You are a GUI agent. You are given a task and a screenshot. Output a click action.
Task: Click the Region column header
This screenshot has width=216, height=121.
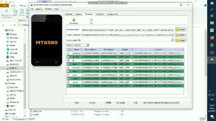(125, 50)
